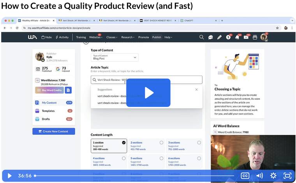
Task: Open the Training menu item
Action: (x=81, y=37)
